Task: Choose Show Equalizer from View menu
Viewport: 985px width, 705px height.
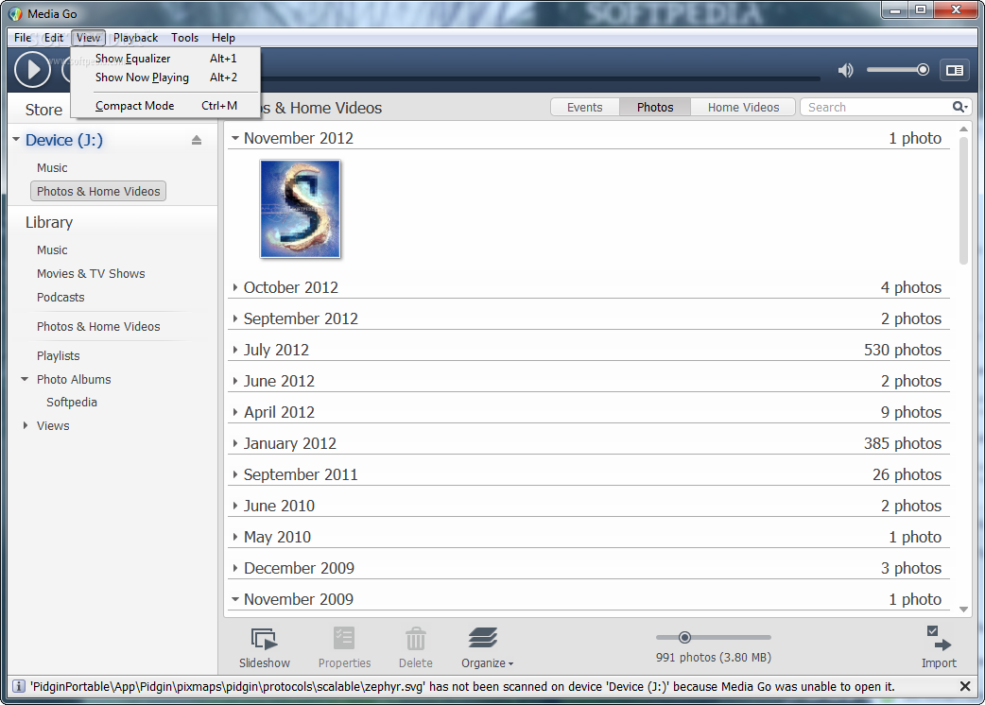Action: pyautogui.click(x=165, y=59)
